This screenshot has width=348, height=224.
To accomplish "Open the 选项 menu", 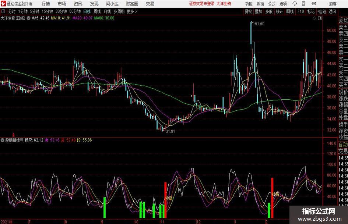I will (283, 4).
